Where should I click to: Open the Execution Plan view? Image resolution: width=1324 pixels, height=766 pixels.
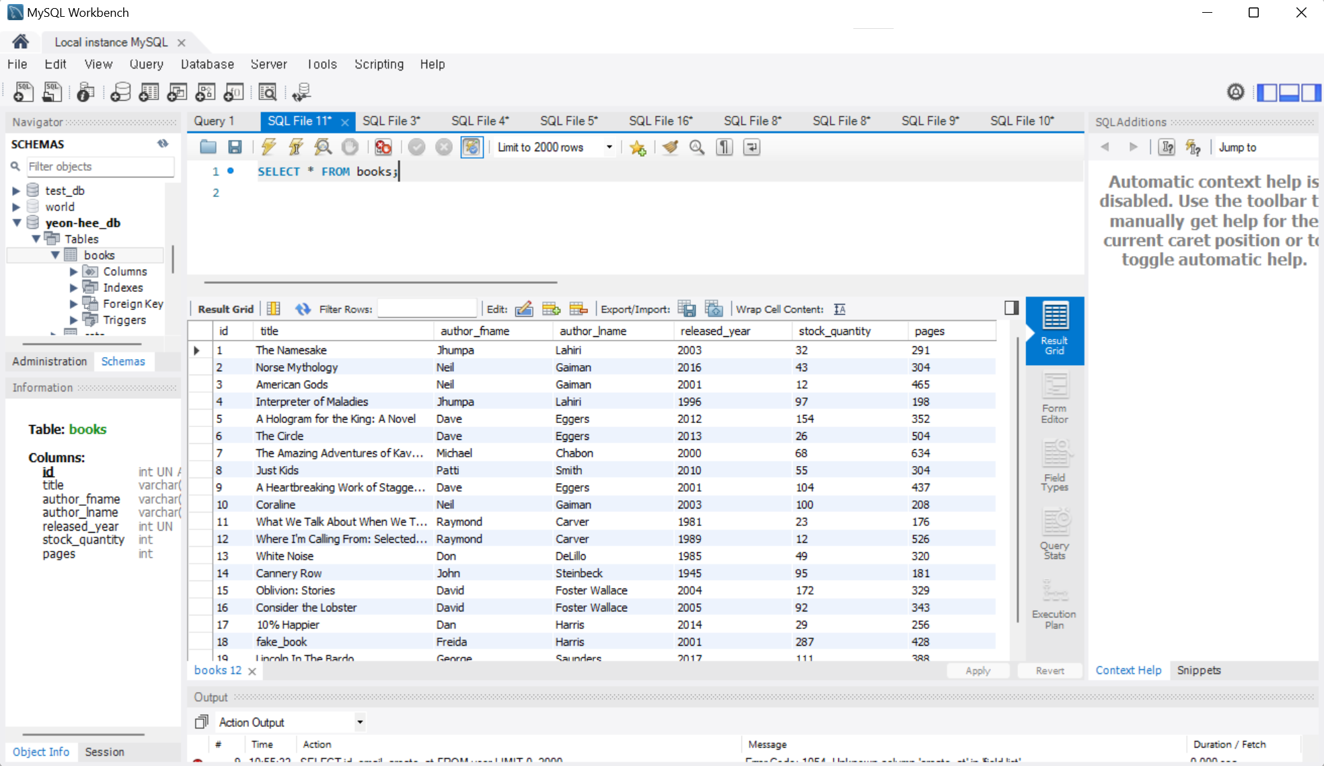click(x=1054, y=604)
